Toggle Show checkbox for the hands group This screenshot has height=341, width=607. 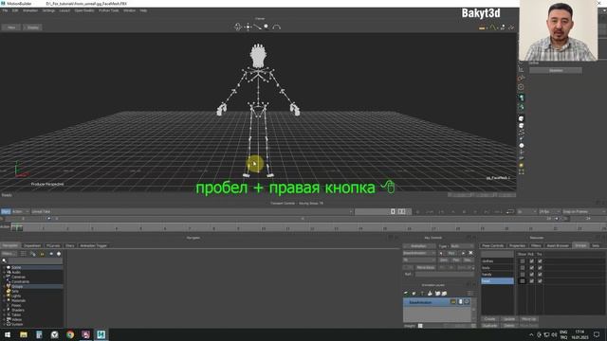[523, 274]
